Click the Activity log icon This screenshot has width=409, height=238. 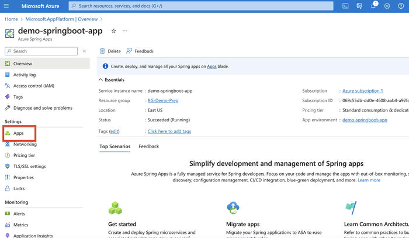tap(8, 75)
